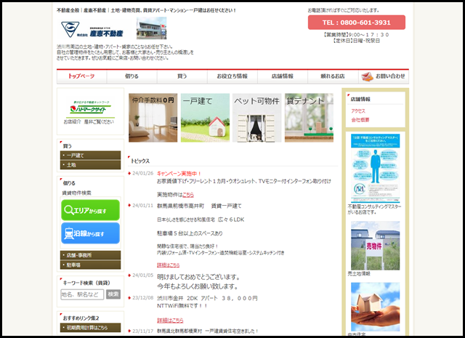
Task: Click the 明けましておめでとうございます topic text
Action: click(x=198, y=277)
